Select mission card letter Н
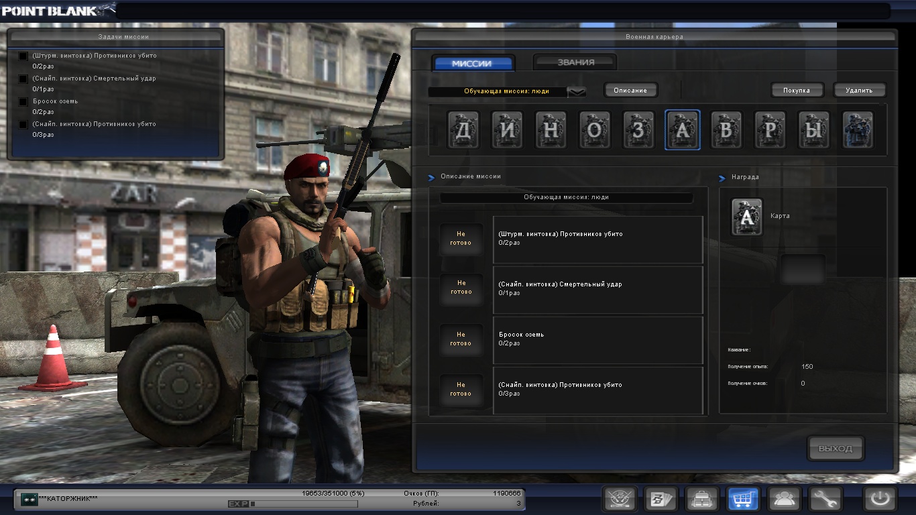The image size is (916, 515). (x=551, y=129)
